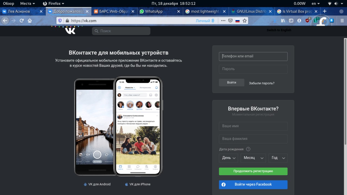Open the Firefox account icon
The width and height of the screenshot is (347, 195).
pyautogui.click(x=299, y=21)
